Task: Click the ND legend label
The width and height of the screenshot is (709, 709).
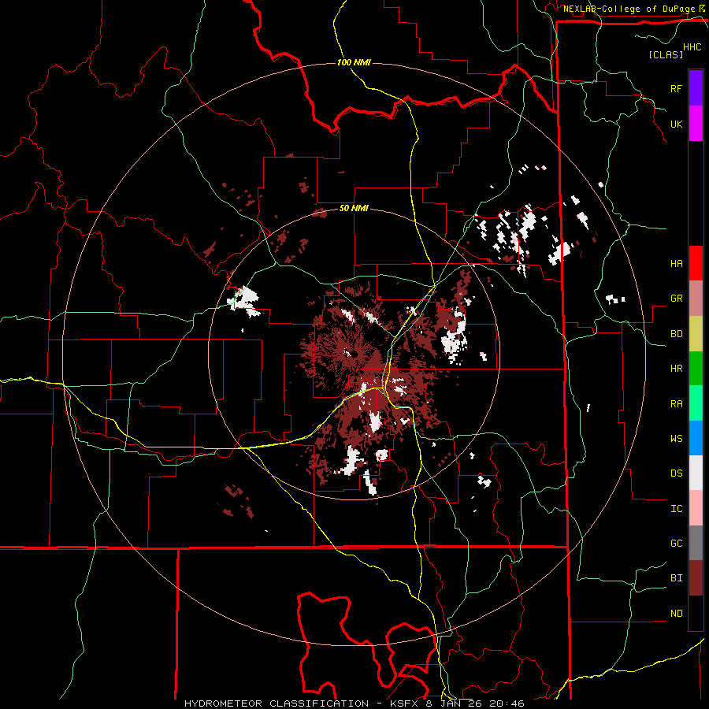Action: [676, 613]
